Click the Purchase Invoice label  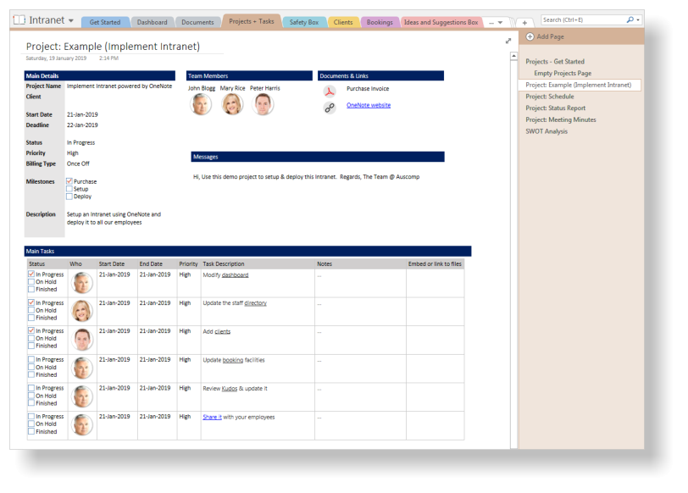(368, 89)
